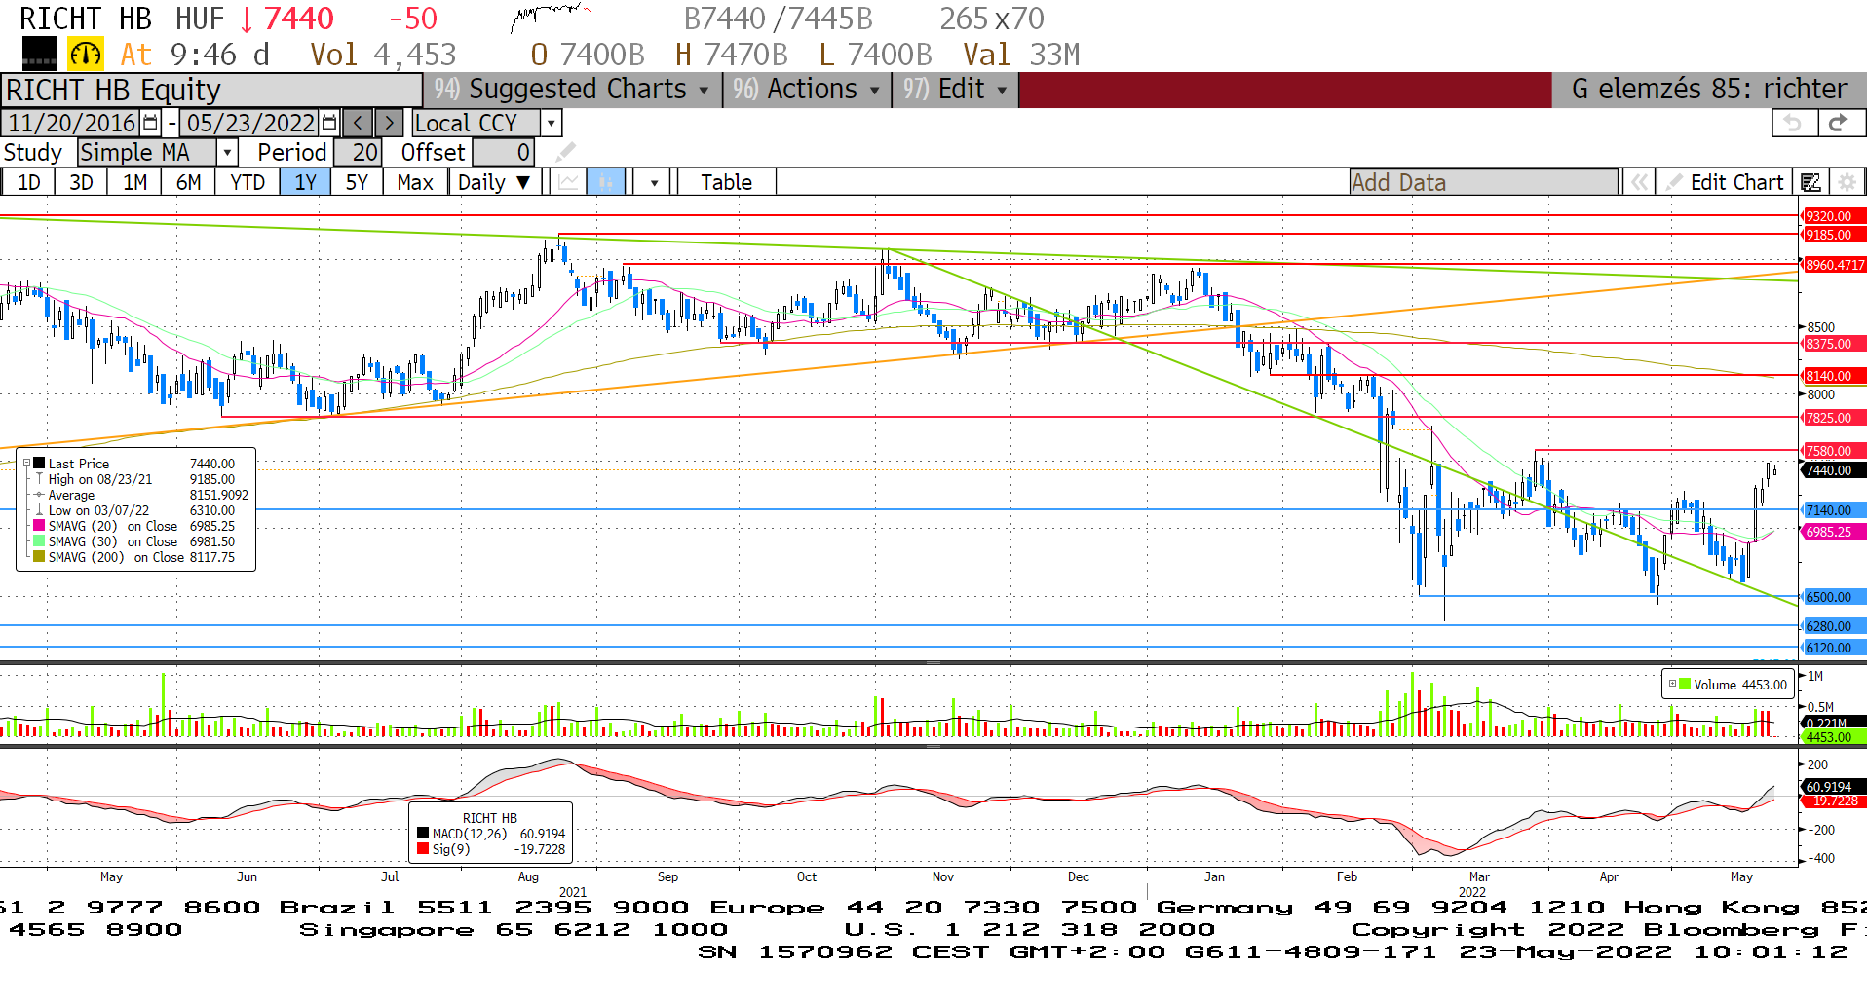Screen dimensions: 1867x1006
Task: Shift date range backward with left arrow
Action: (359, 123)
